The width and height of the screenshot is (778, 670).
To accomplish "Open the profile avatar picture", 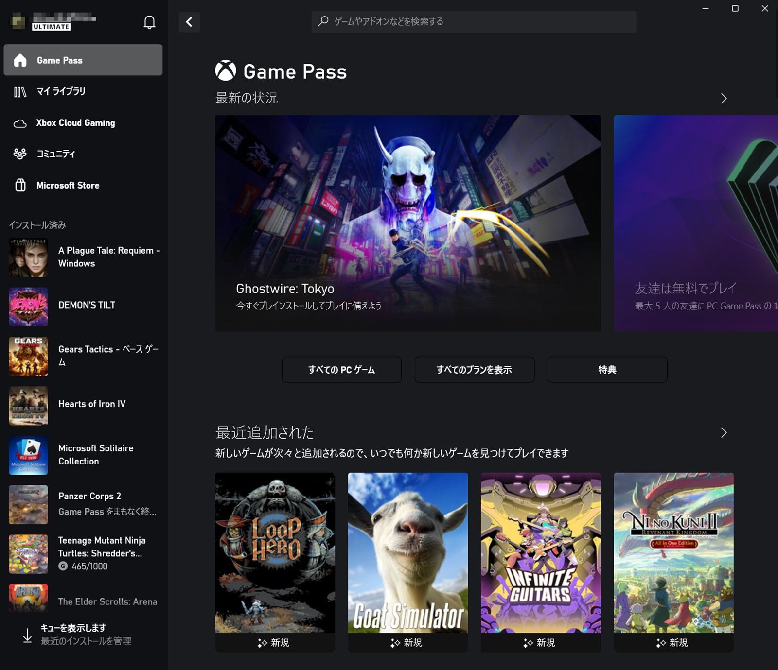I will click(18, 21).
